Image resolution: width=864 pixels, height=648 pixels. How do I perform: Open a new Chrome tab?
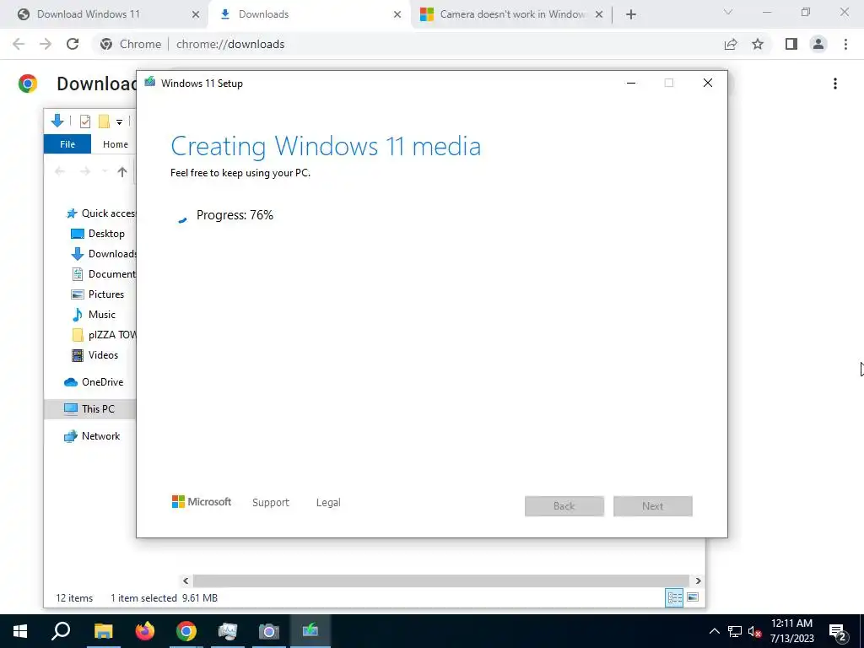pos(631,14)
